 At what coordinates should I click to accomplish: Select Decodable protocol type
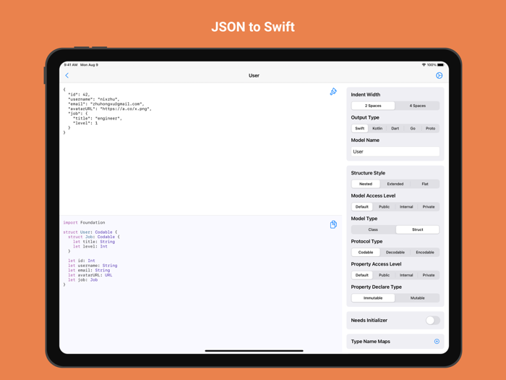click(x=395, y=253)
